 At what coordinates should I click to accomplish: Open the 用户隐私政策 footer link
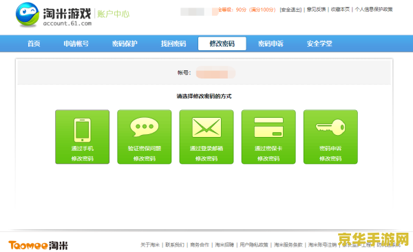254,245
